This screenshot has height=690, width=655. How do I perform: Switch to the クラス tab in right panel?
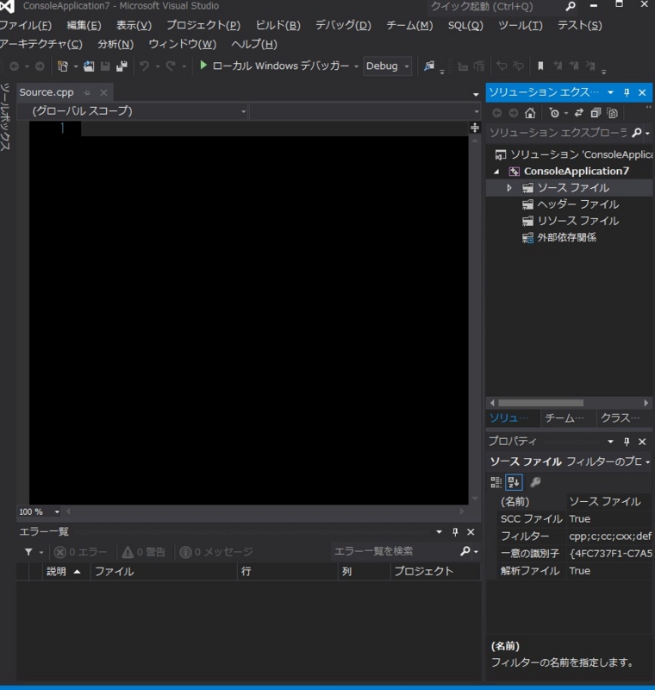click(x=620, y=417)
